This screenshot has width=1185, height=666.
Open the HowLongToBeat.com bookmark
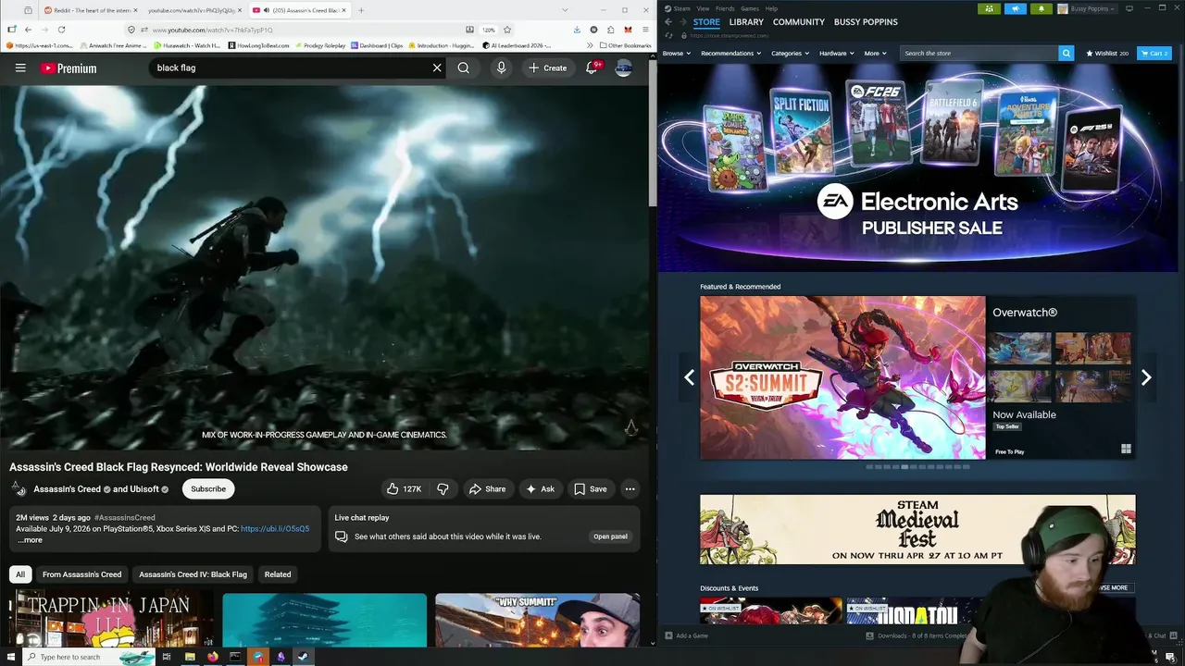tap(258, 45)
